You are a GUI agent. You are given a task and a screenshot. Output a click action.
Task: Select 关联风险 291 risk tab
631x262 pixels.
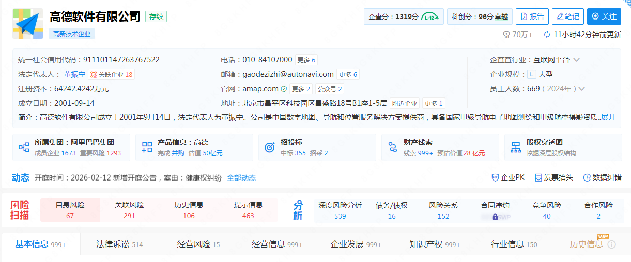(x=129, y=210)
